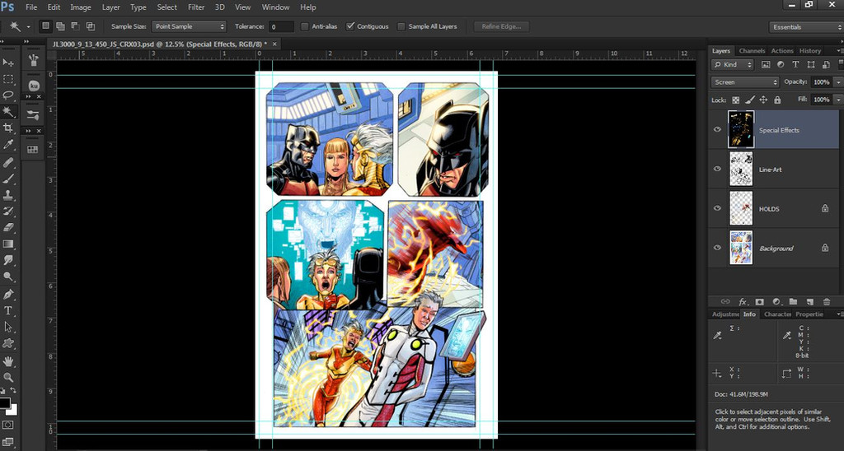Select the Path Selection tool
Screen dimensions: 844x451
click(x=8, y=327)
